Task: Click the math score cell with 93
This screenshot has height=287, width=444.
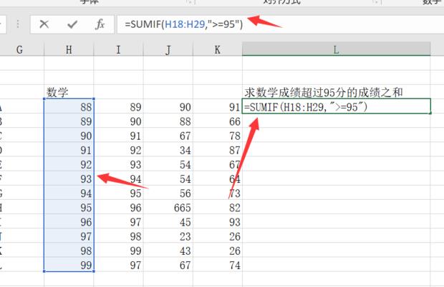Action: 69,178
